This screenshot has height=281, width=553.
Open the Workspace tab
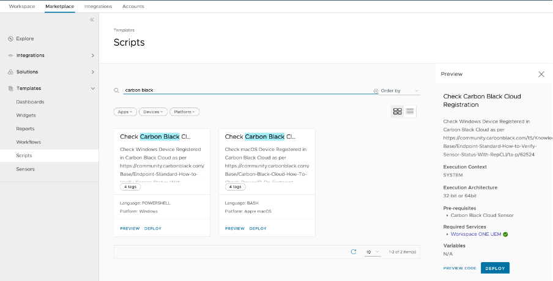pos(22,6)
